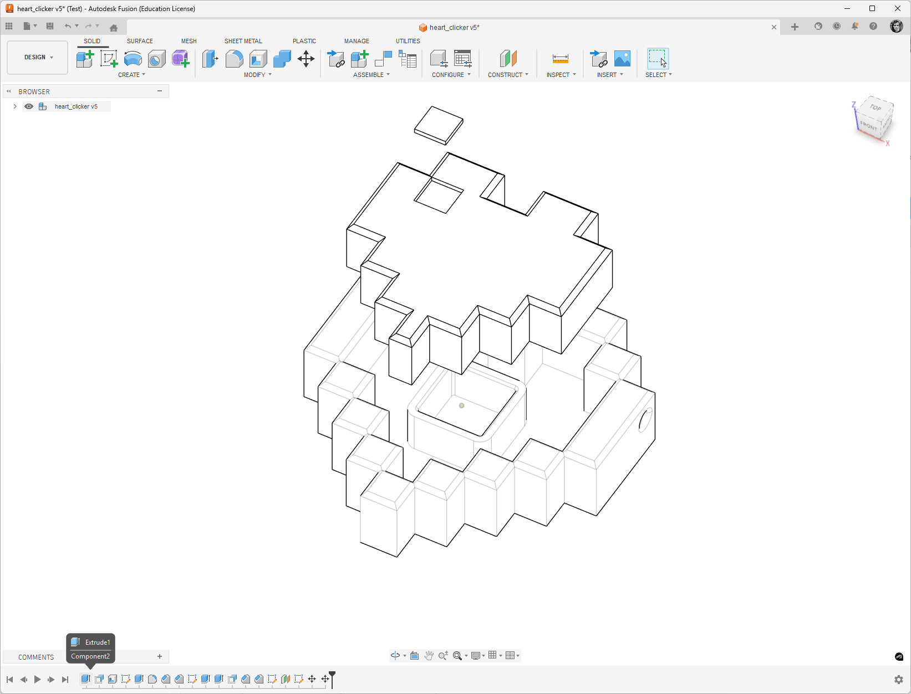
Task: Select the Combine tool in Modify
Action: point(282,59)
